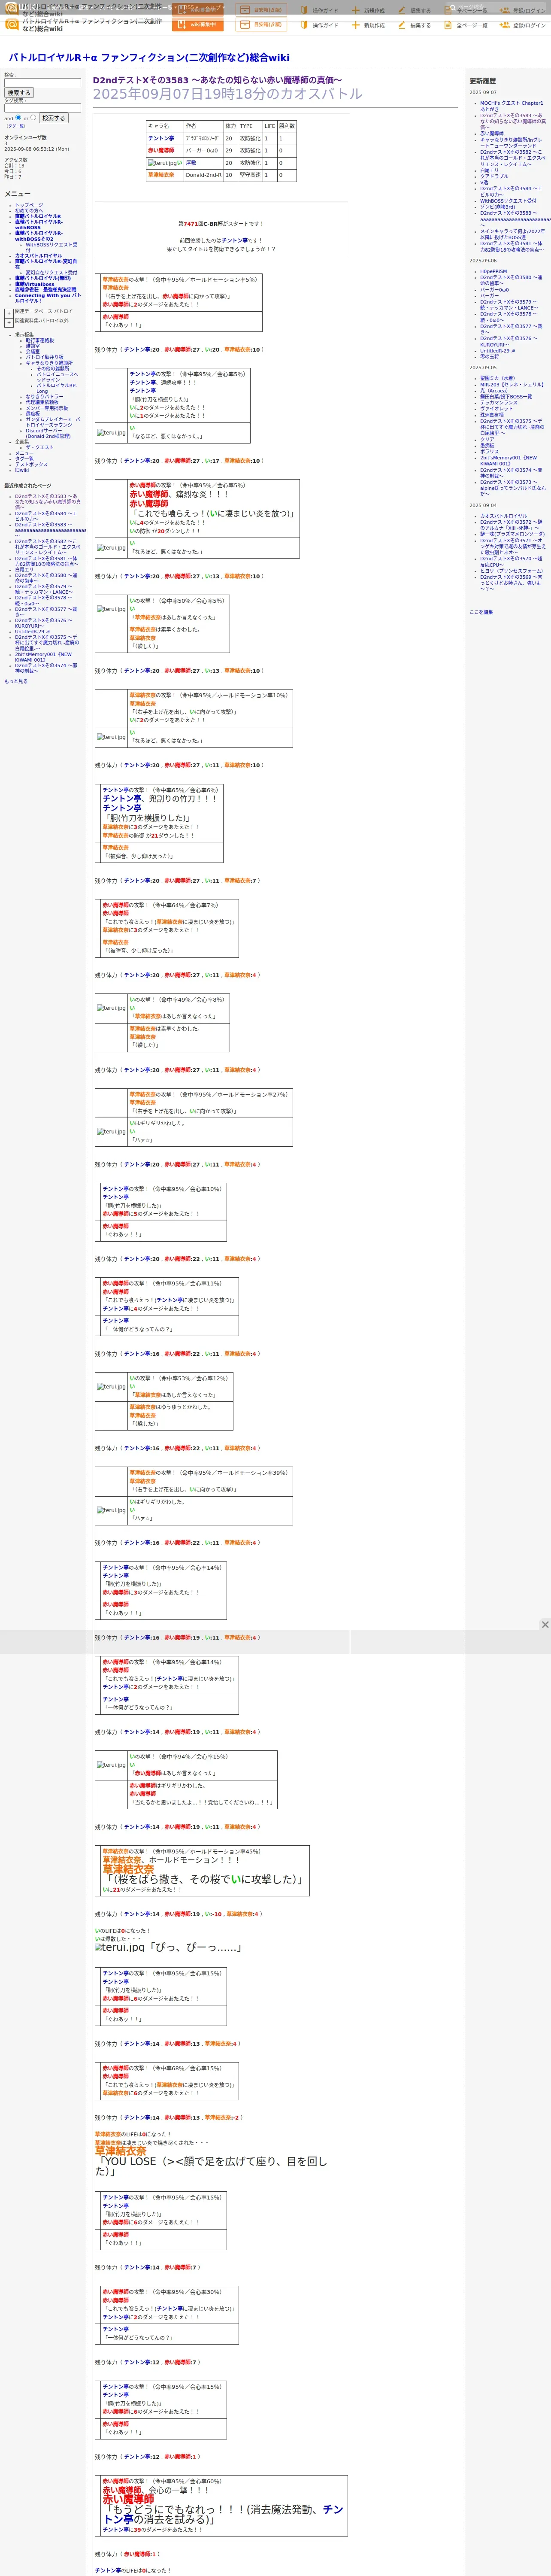Open メインキャラって何よ/2022年以降に投げたBOSS達 link
This screenshot has width=551, height=2576.
click(x=512, y=234)
